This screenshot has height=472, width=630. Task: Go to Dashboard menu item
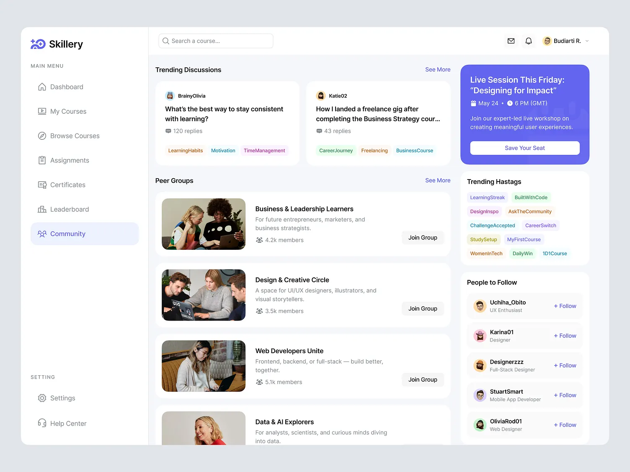85,87
